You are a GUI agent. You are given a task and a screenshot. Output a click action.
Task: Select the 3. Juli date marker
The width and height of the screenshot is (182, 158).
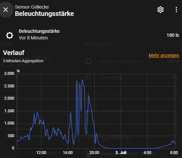tap(121, 153)
